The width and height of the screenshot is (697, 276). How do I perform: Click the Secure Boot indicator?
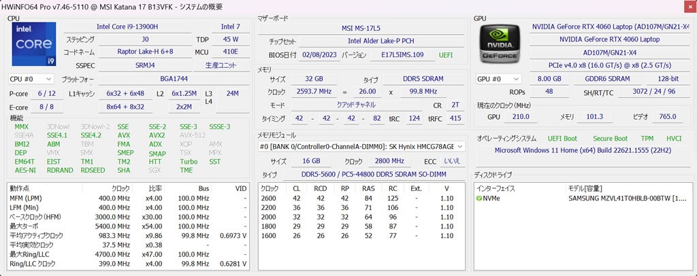tap(610, 138)
